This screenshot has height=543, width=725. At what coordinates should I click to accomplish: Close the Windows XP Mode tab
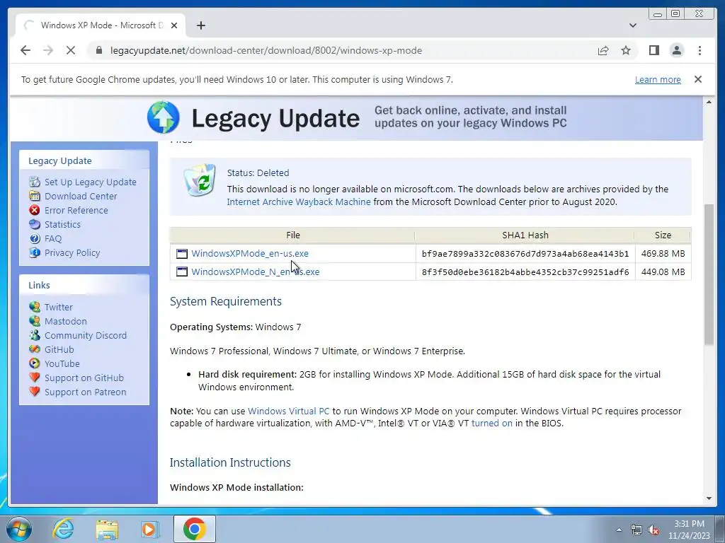(174, 25)
